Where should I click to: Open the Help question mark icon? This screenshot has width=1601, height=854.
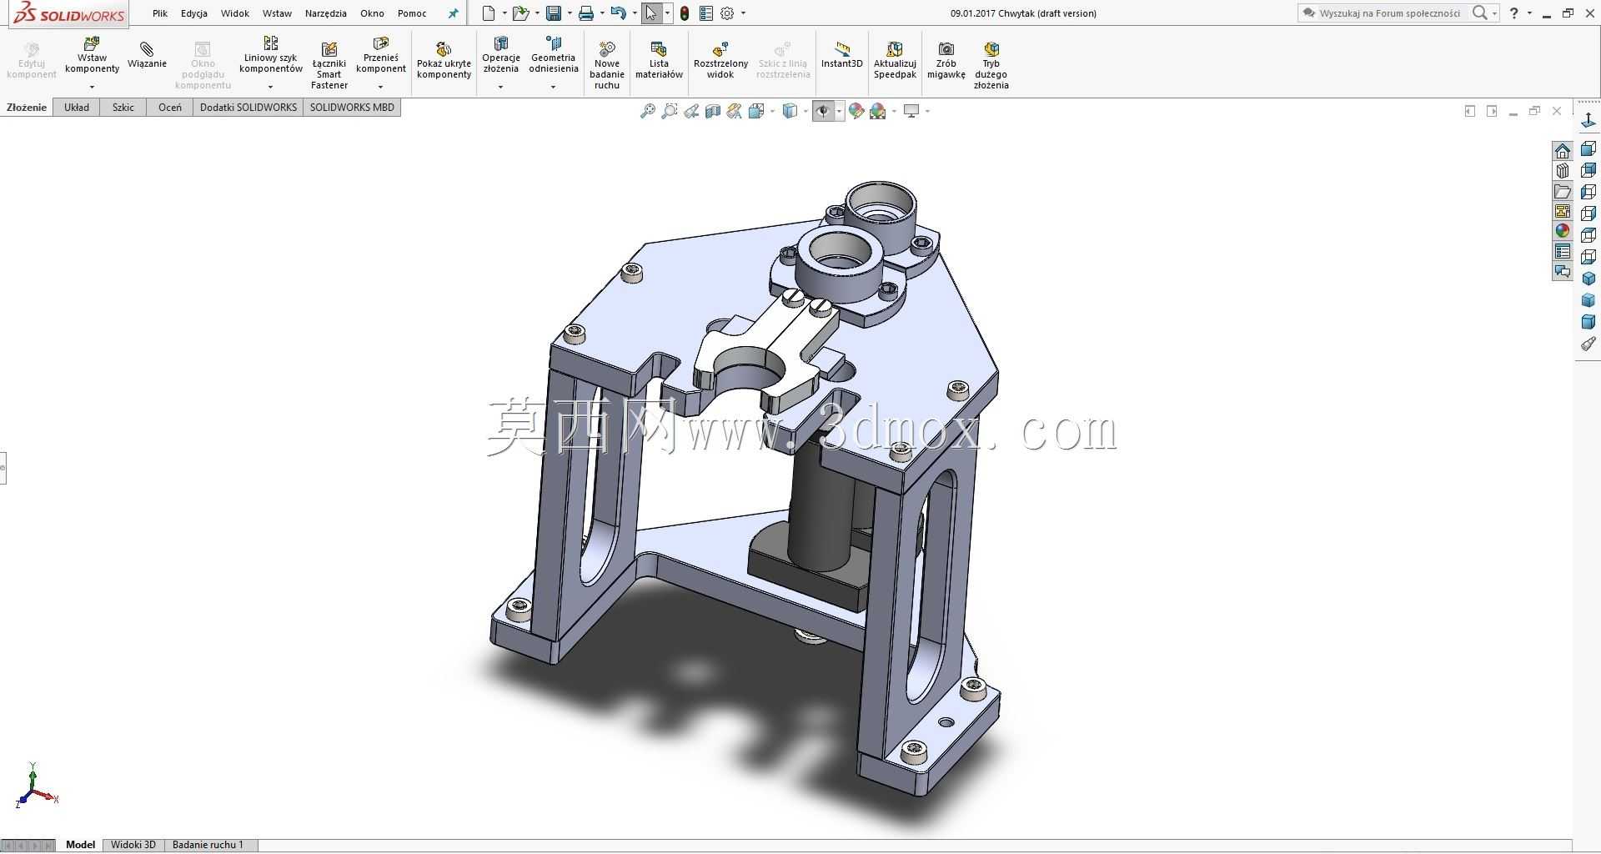(1514, 13)
